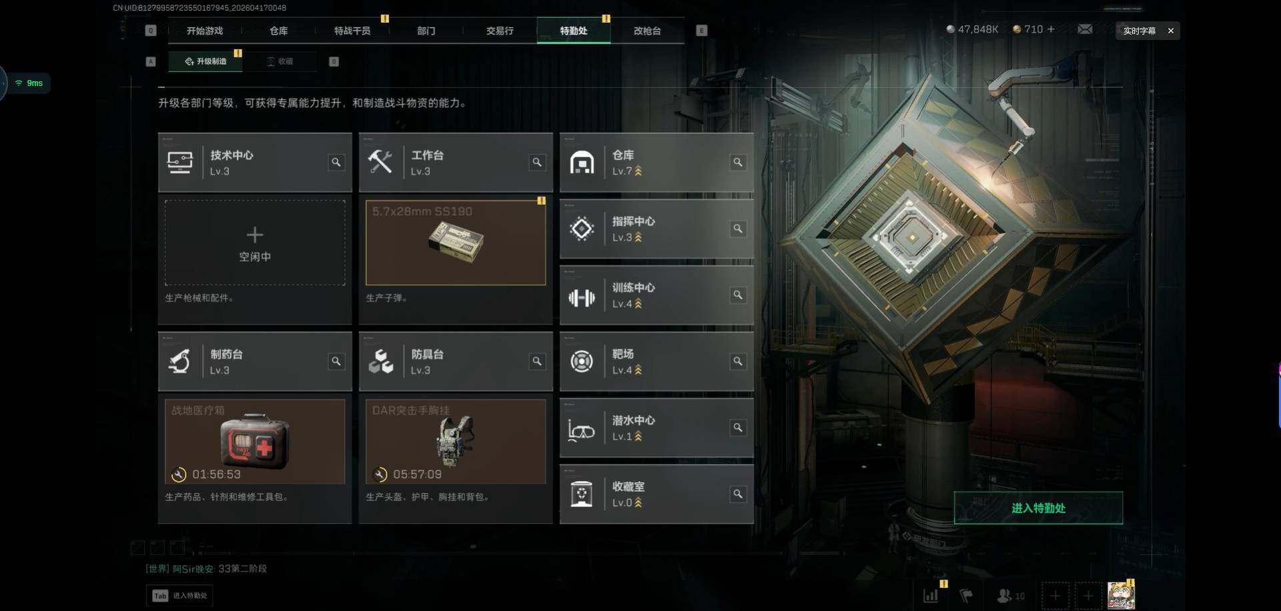Click magnifier icon on 收藏室 card
This screenshot has width=1281, height=611.
[738, 494]
